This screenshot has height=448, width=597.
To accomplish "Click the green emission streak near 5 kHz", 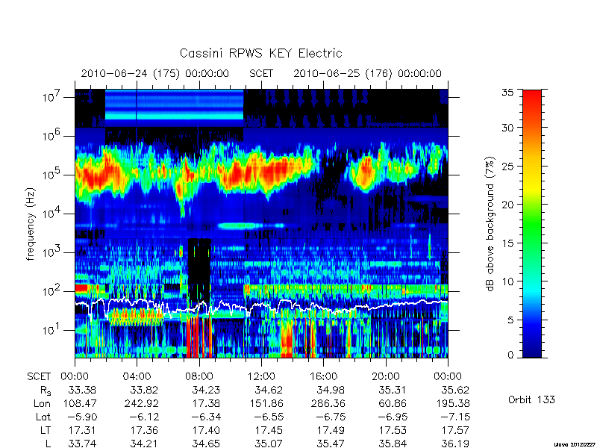I will pos(240,226).
